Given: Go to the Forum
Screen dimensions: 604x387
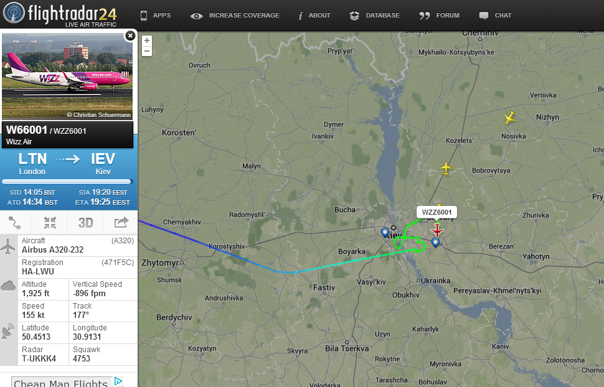Looking at the screenshot, I should (x=439, y=16).
